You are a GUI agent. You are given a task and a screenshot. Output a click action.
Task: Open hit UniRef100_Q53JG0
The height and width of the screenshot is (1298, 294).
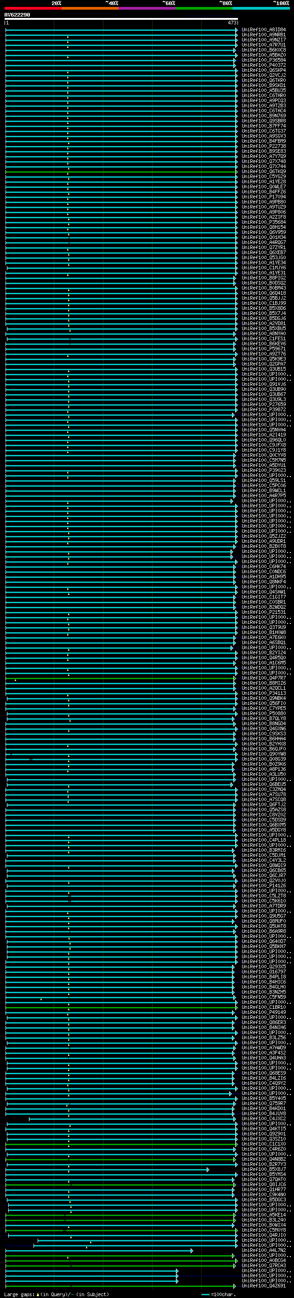coord(264,257)
